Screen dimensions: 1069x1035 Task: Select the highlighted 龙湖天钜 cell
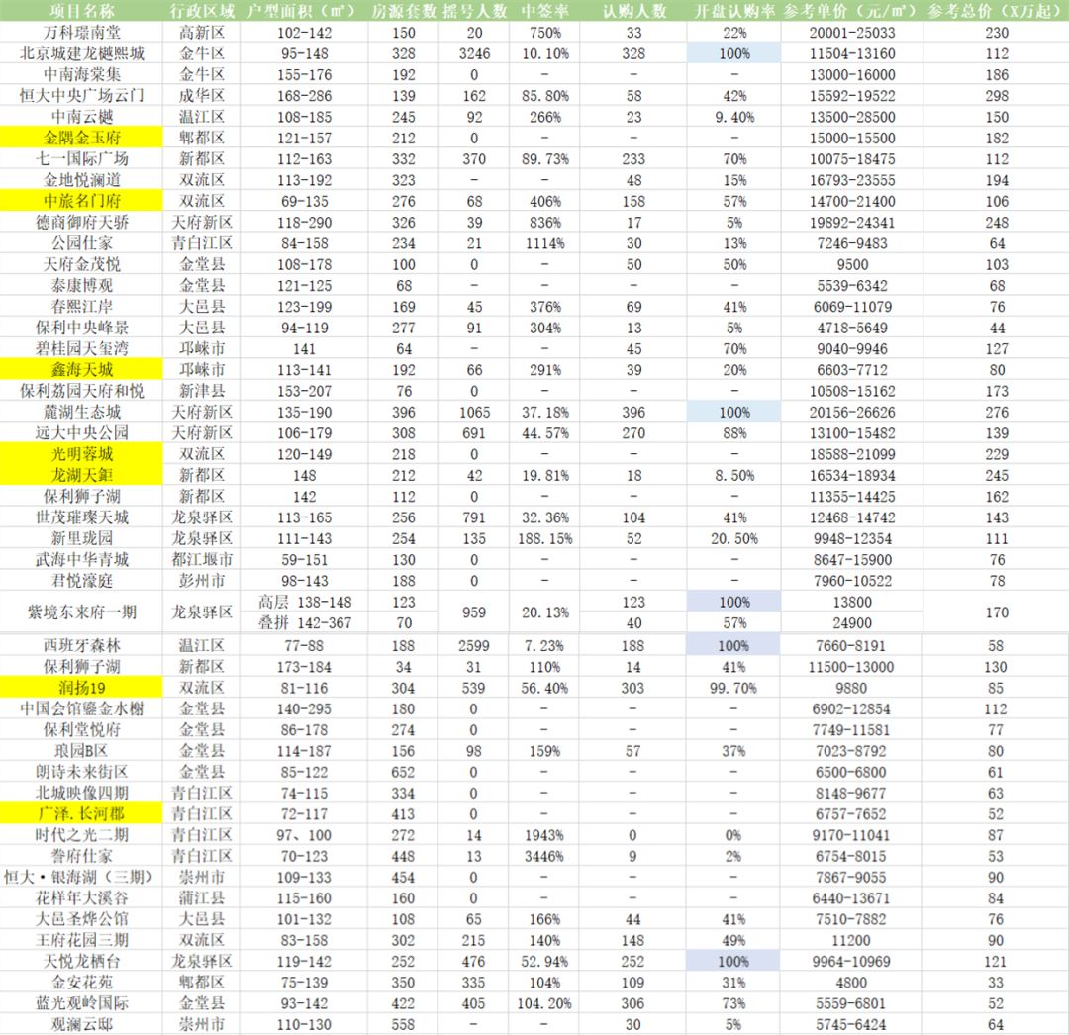tap(82, 476)
